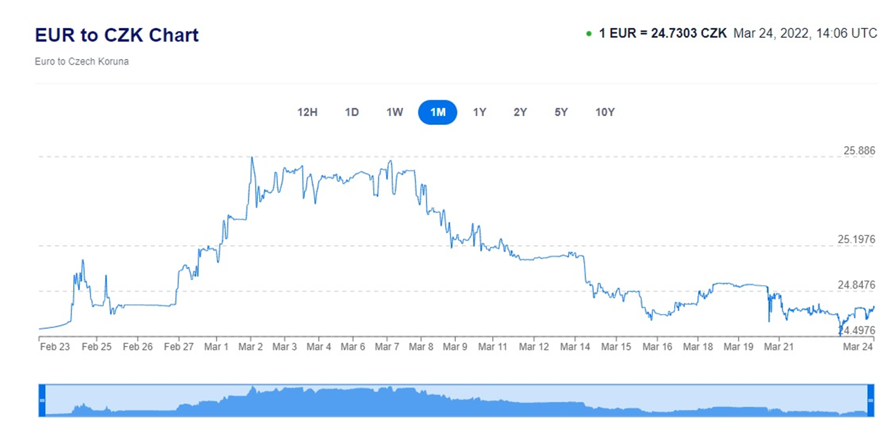Click the 1 EUR = 24.7303 CZK rate text
The image size is (889, 441).
coord(663,34)
